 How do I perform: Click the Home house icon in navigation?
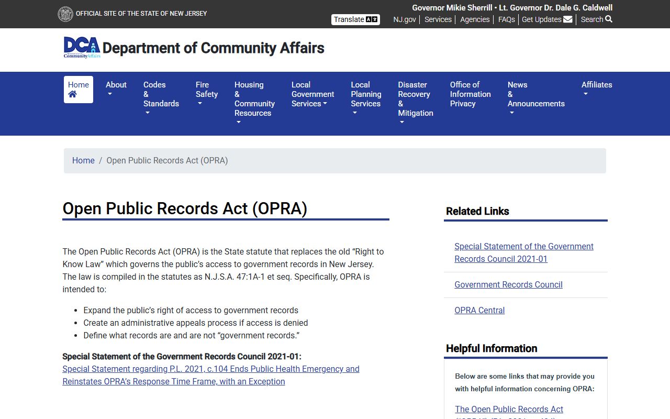click(72, 94)
